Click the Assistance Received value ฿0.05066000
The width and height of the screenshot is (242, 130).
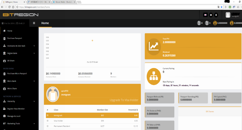coord(85,74)
